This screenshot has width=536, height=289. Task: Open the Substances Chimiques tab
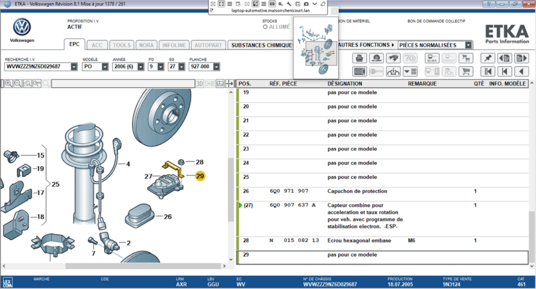(261, 45)
